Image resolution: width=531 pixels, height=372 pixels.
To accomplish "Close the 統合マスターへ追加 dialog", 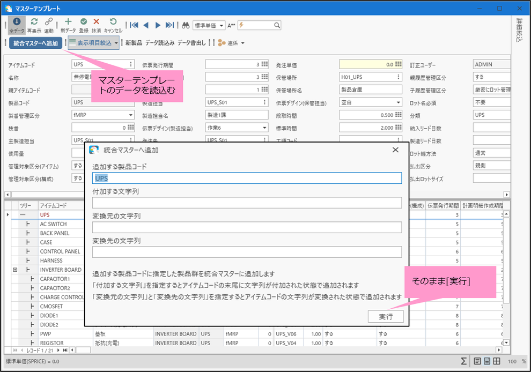I will [395, 150].
